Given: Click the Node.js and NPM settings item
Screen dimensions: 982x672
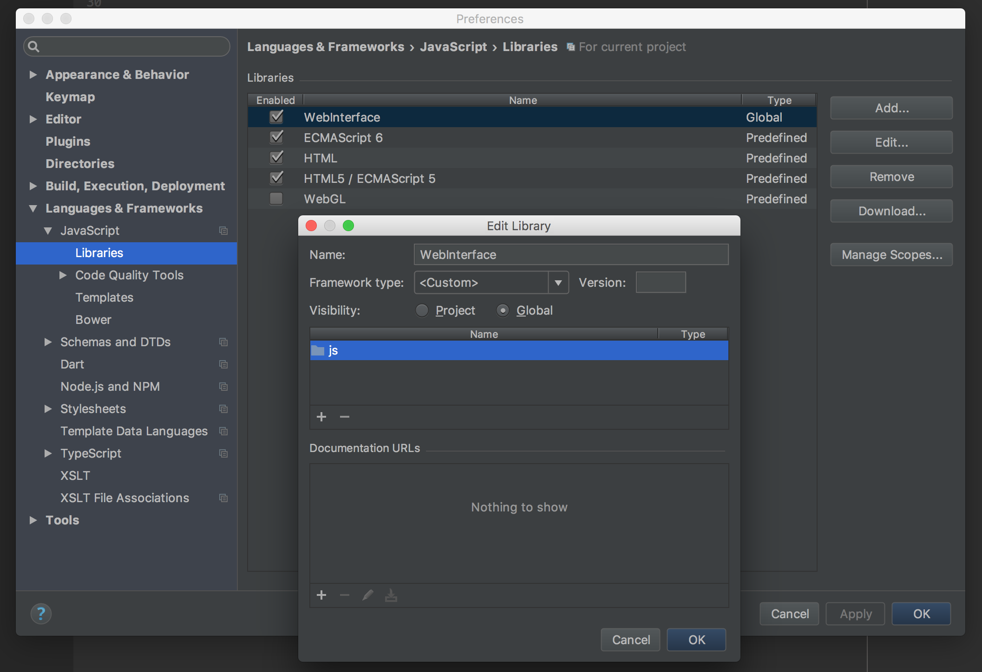Looking at the screenshot, I should coord(111,386).
